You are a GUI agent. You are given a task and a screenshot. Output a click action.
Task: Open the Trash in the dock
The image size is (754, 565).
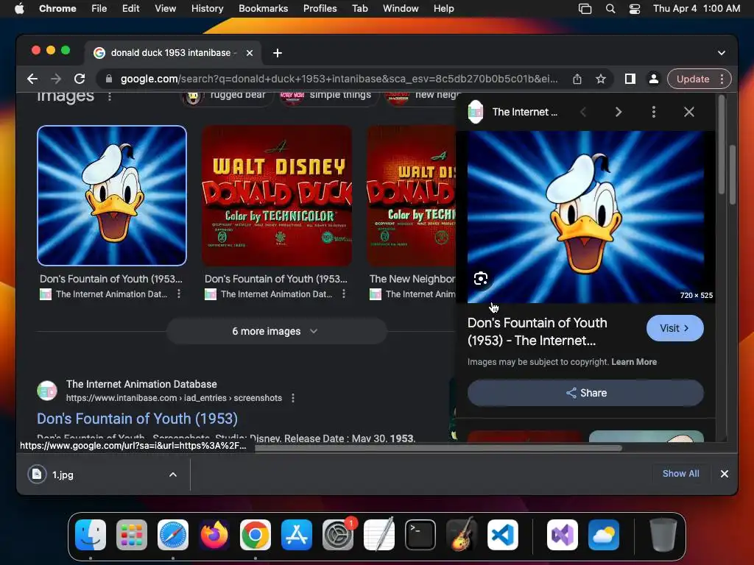point(663,535)
